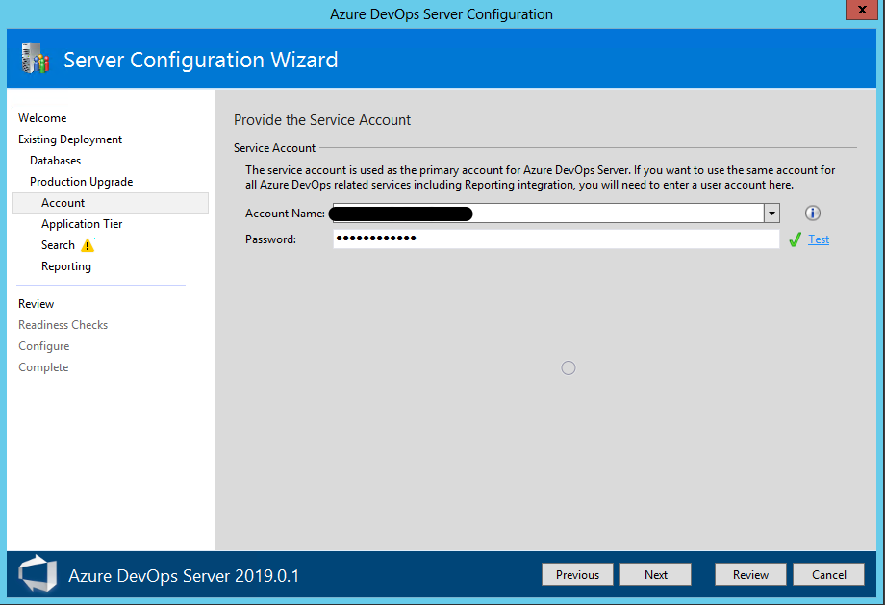Select Production Upgrade in navigation
Viewport: 885px width, 605px height.
tap(81, 182)
